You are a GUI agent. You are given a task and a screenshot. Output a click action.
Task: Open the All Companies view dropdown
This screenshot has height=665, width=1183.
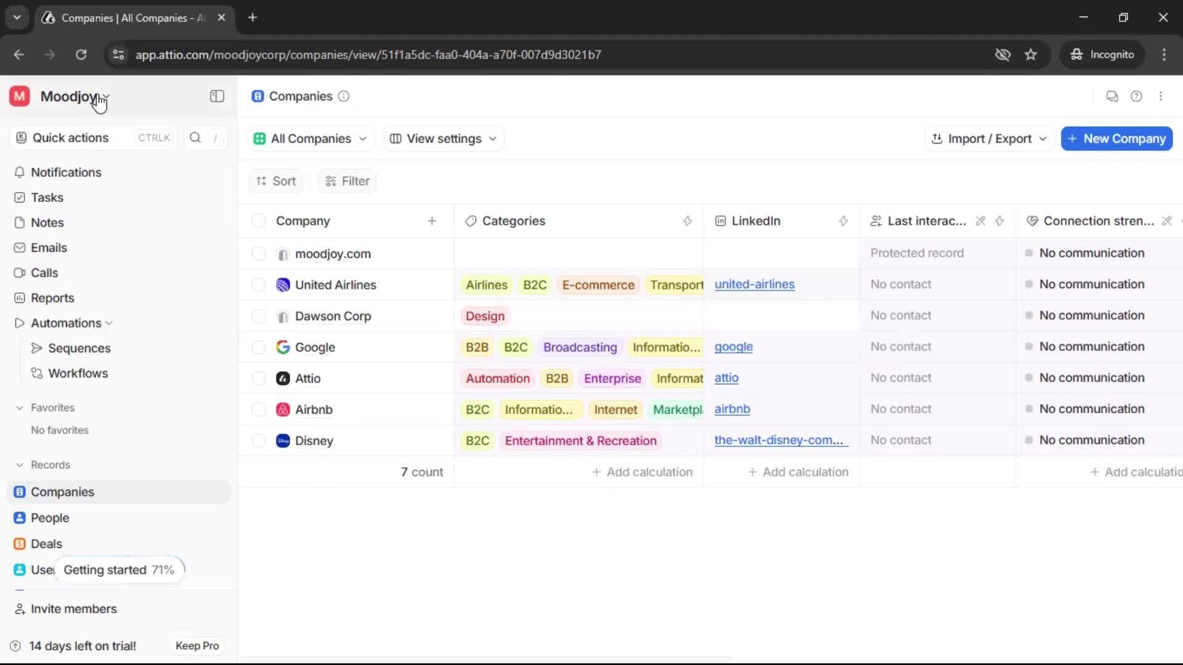coord(311,139)
